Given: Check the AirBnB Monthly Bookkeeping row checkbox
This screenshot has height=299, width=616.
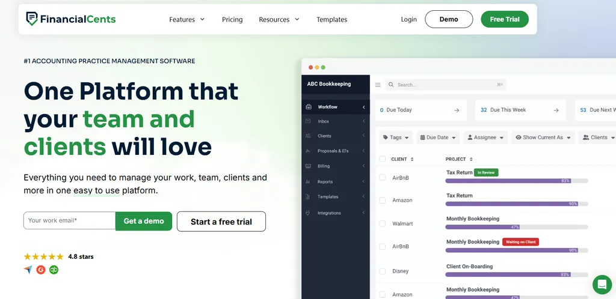Looking at the screenshot, I should (382, 247).
